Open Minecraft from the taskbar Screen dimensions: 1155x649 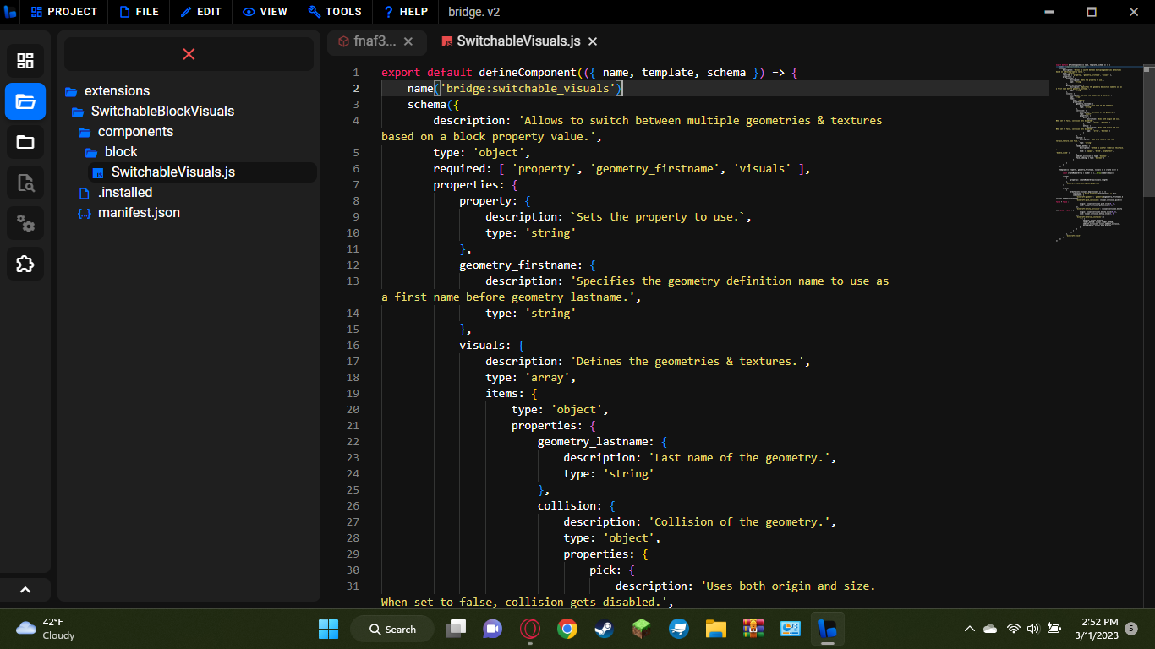pos(641,629)
